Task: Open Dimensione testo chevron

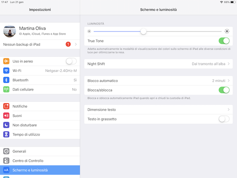Action: [x=228, y=110]
